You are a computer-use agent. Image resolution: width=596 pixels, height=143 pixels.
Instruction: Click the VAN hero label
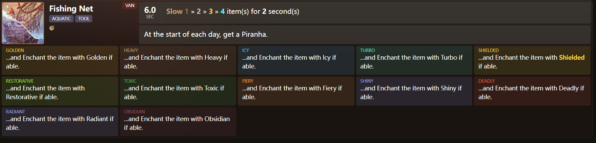(130, 5)
